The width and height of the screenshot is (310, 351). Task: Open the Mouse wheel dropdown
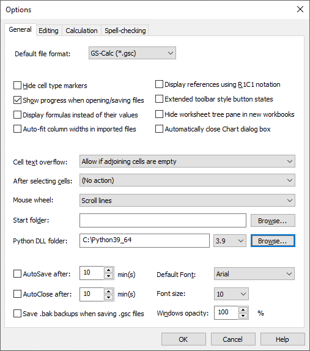click(x=187, y=201)
